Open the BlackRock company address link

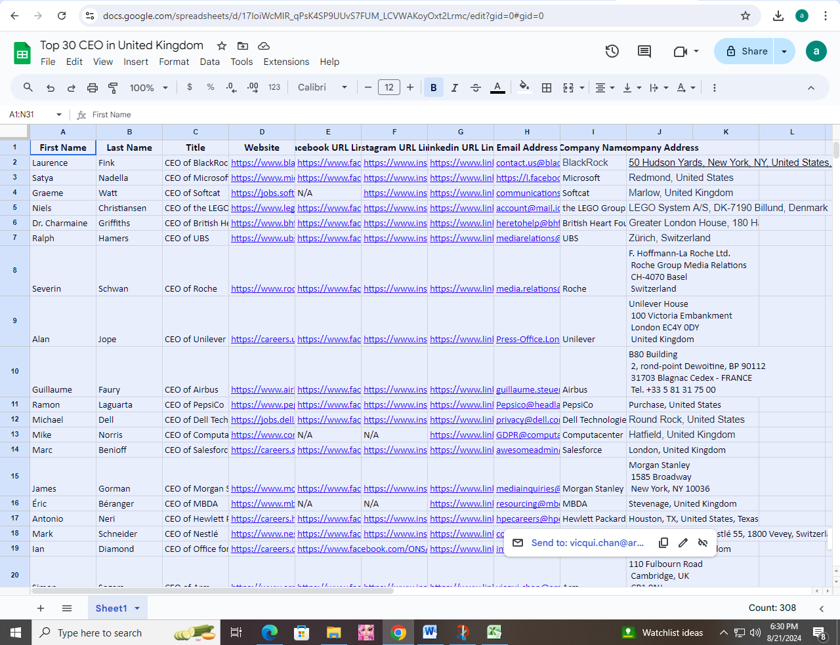coord(728,163)
